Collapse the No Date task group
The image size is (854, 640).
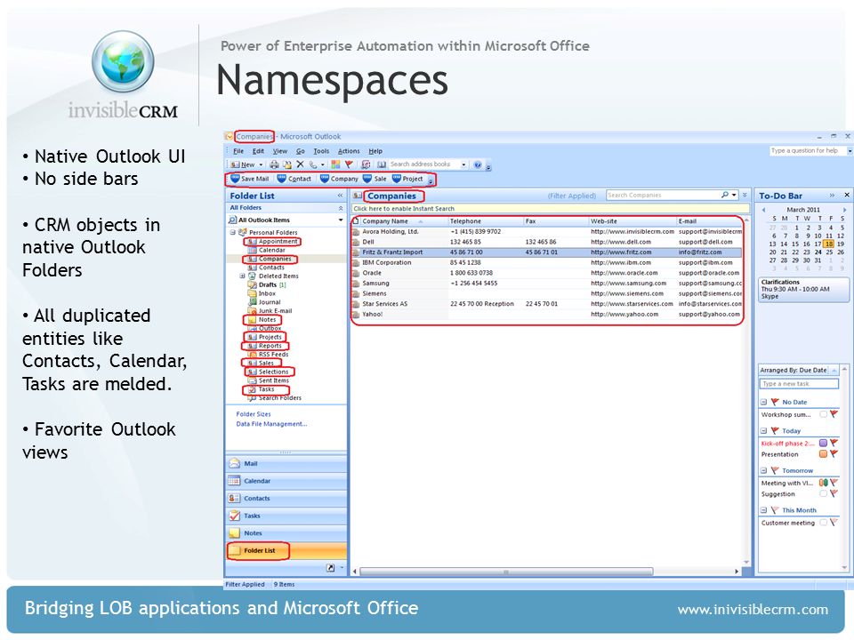763,402
